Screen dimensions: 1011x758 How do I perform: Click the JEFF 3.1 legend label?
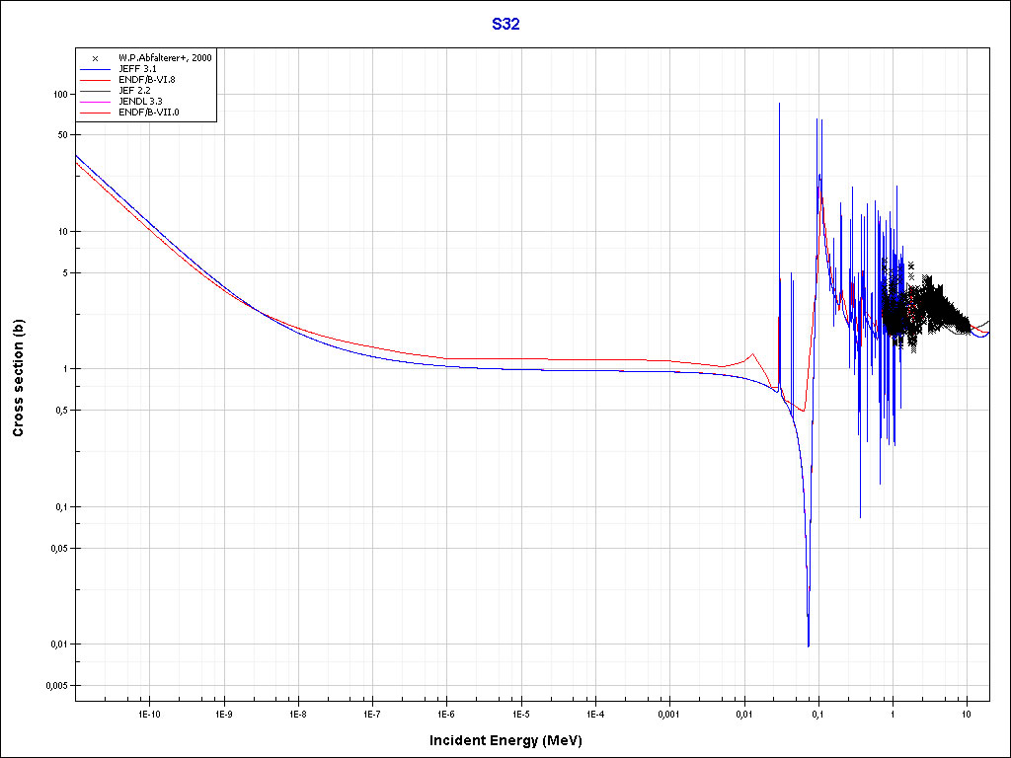137,69
